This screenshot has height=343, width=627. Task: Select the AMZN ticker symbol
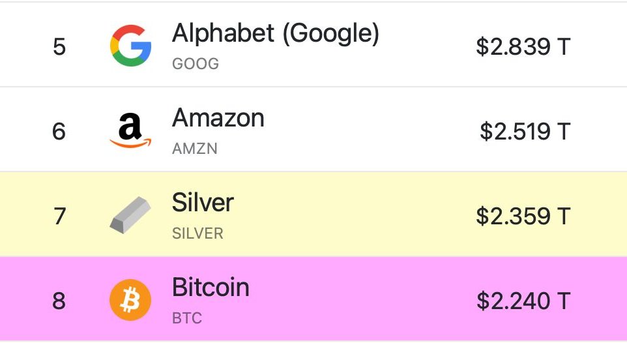tap(195, 149)
